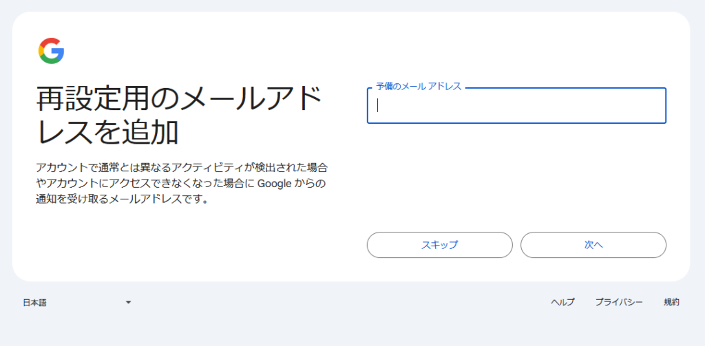
Task: Click the レスを追加 heading line
Action: (x=107, y=132)
